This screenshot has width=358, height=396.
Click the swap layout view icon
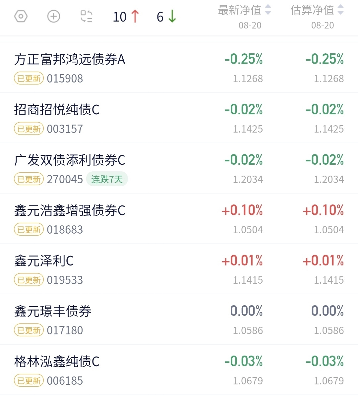87,17
